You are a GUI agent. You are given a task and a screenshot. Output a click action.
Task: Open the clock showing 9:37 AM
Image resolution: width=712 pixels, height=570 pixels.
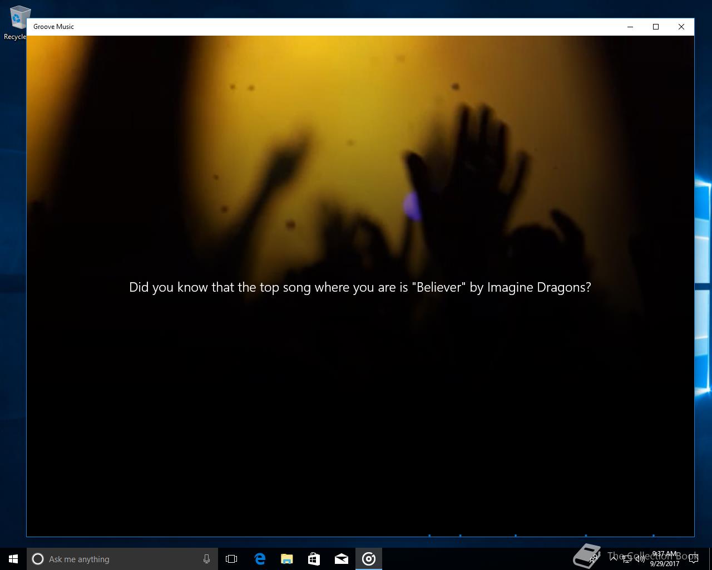pos(665,559)
